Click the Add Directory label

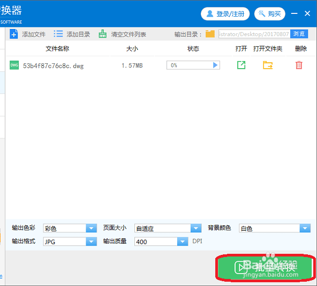[x=78, y=34]
